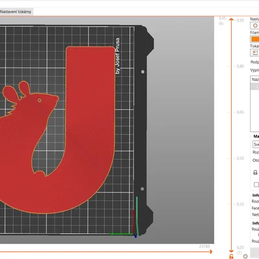The image size is (259, 259).
Task: Click the vertical slider's upper thumb
Action: pyautogui.click(x=231, y=20)
